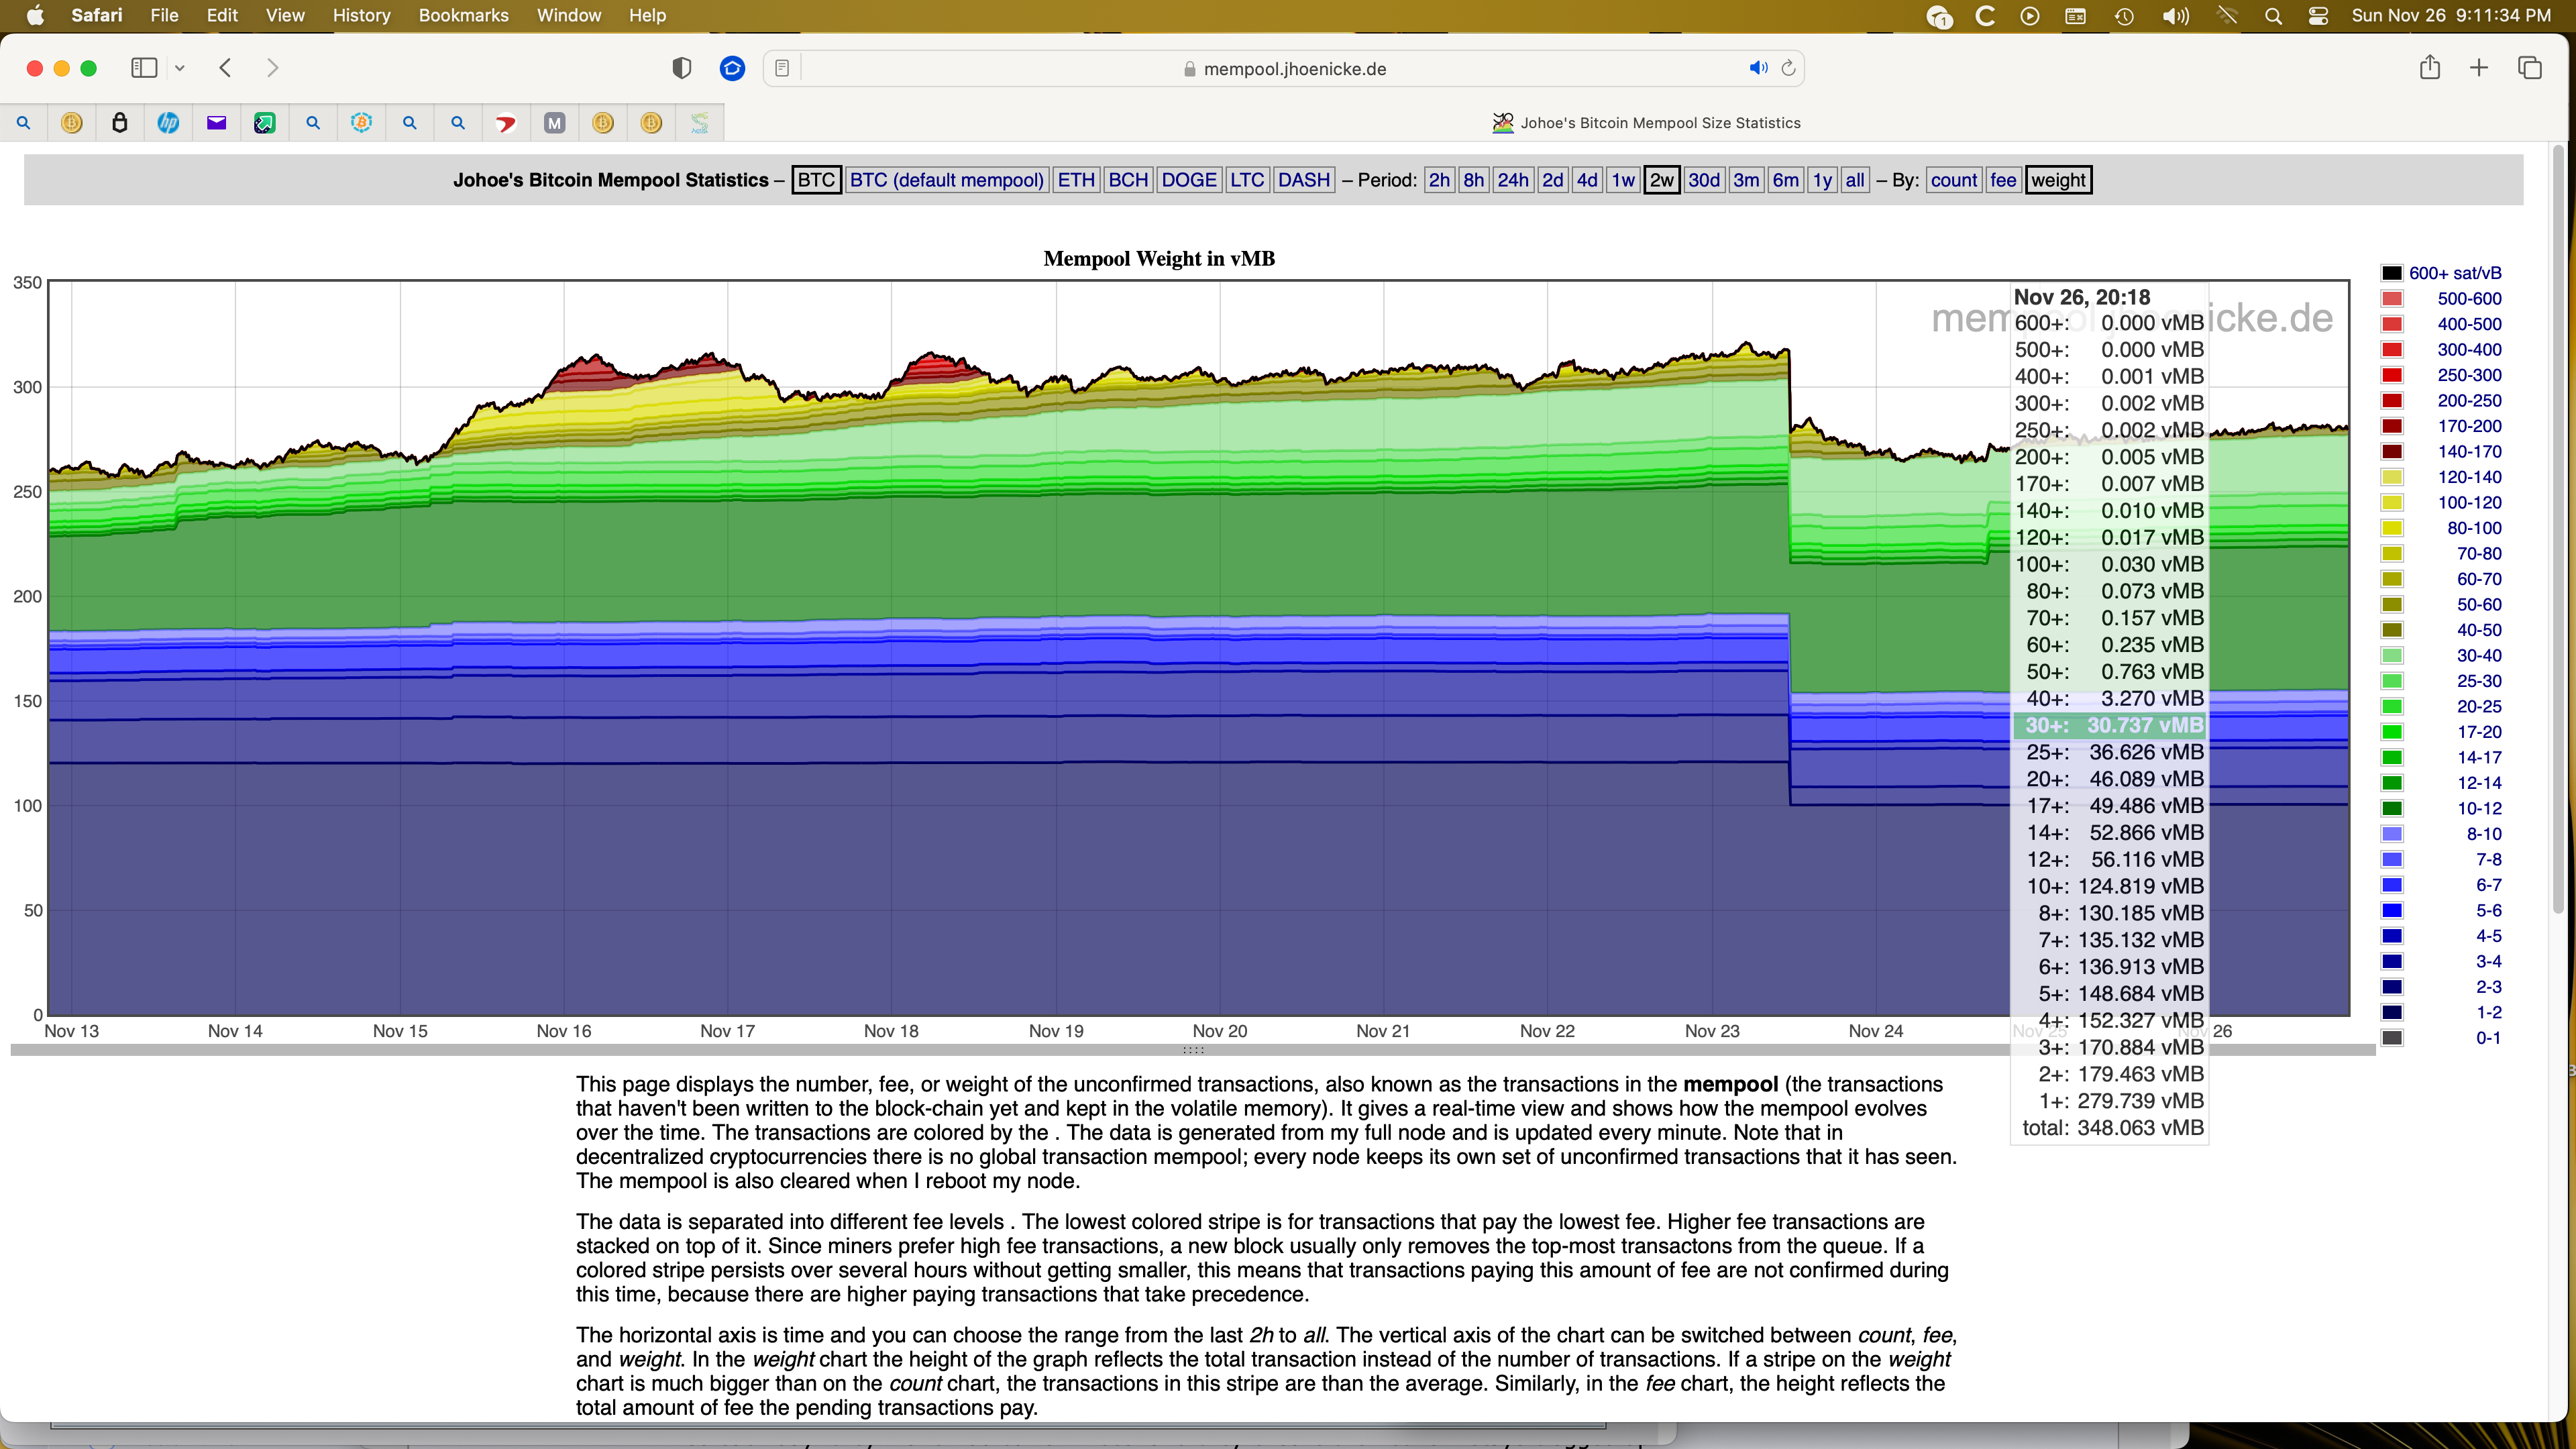Click the yellow 100-120 legend swatch
Image resolution: width=2576 pixels, height=1449 pixels.
click(2392, 502)
